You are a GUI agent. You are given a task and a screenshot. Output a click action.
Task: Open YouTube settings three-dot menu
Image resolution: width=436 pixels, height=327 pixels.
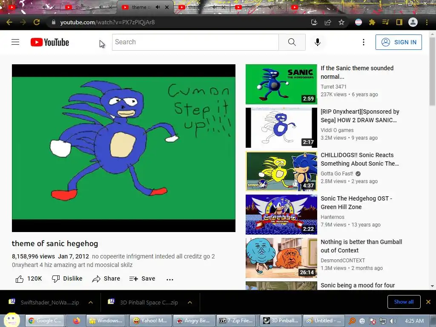364,42
